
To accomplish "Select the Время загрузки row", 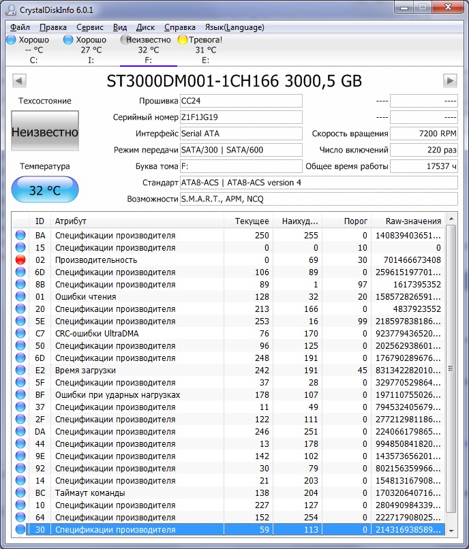I will (x=228, y=370).
